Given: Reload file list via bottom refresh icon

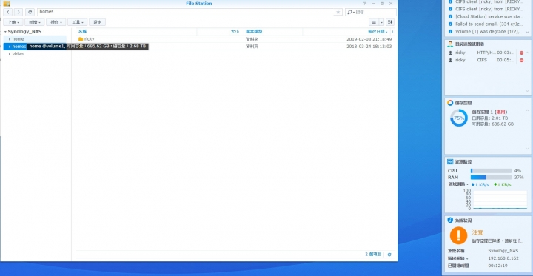Looking at the screenshot, I should pyautogui.click(x=389, y=255).
